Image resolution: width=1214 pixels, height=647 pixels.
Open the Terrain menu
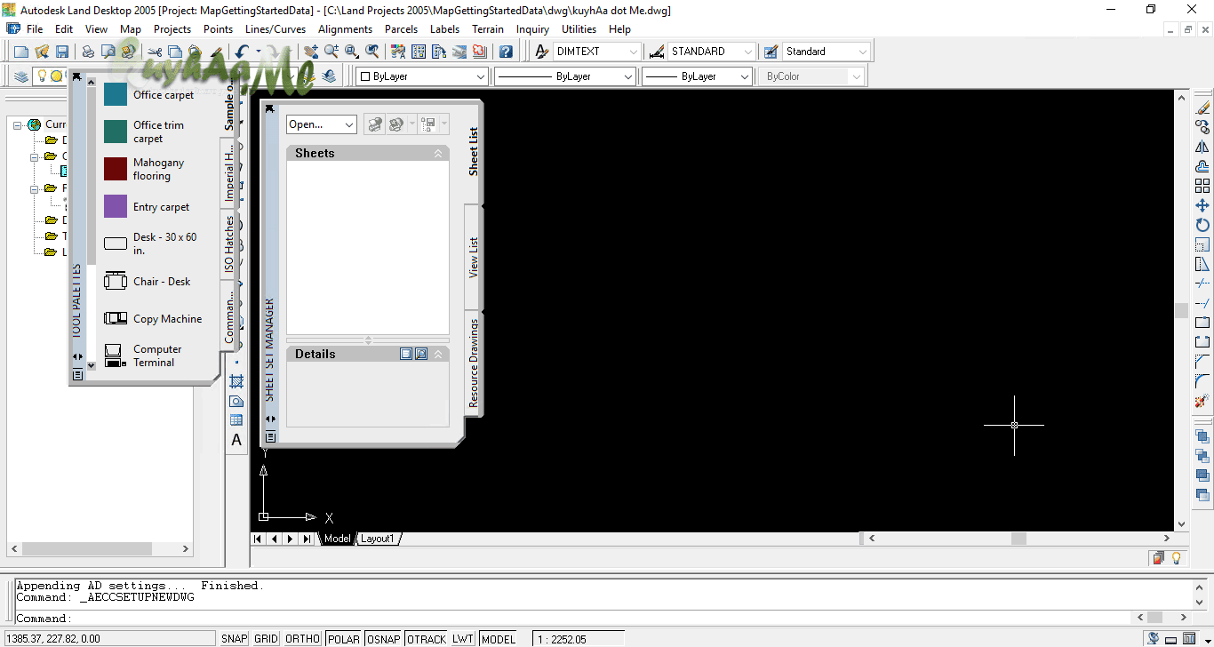coord(488,29)
